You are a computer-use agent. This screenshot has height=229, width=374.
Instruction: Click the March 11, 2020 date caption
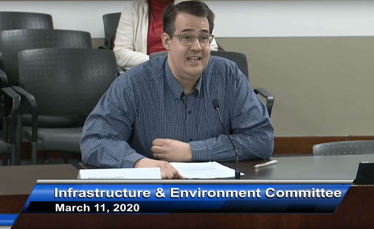pos(97,208)
